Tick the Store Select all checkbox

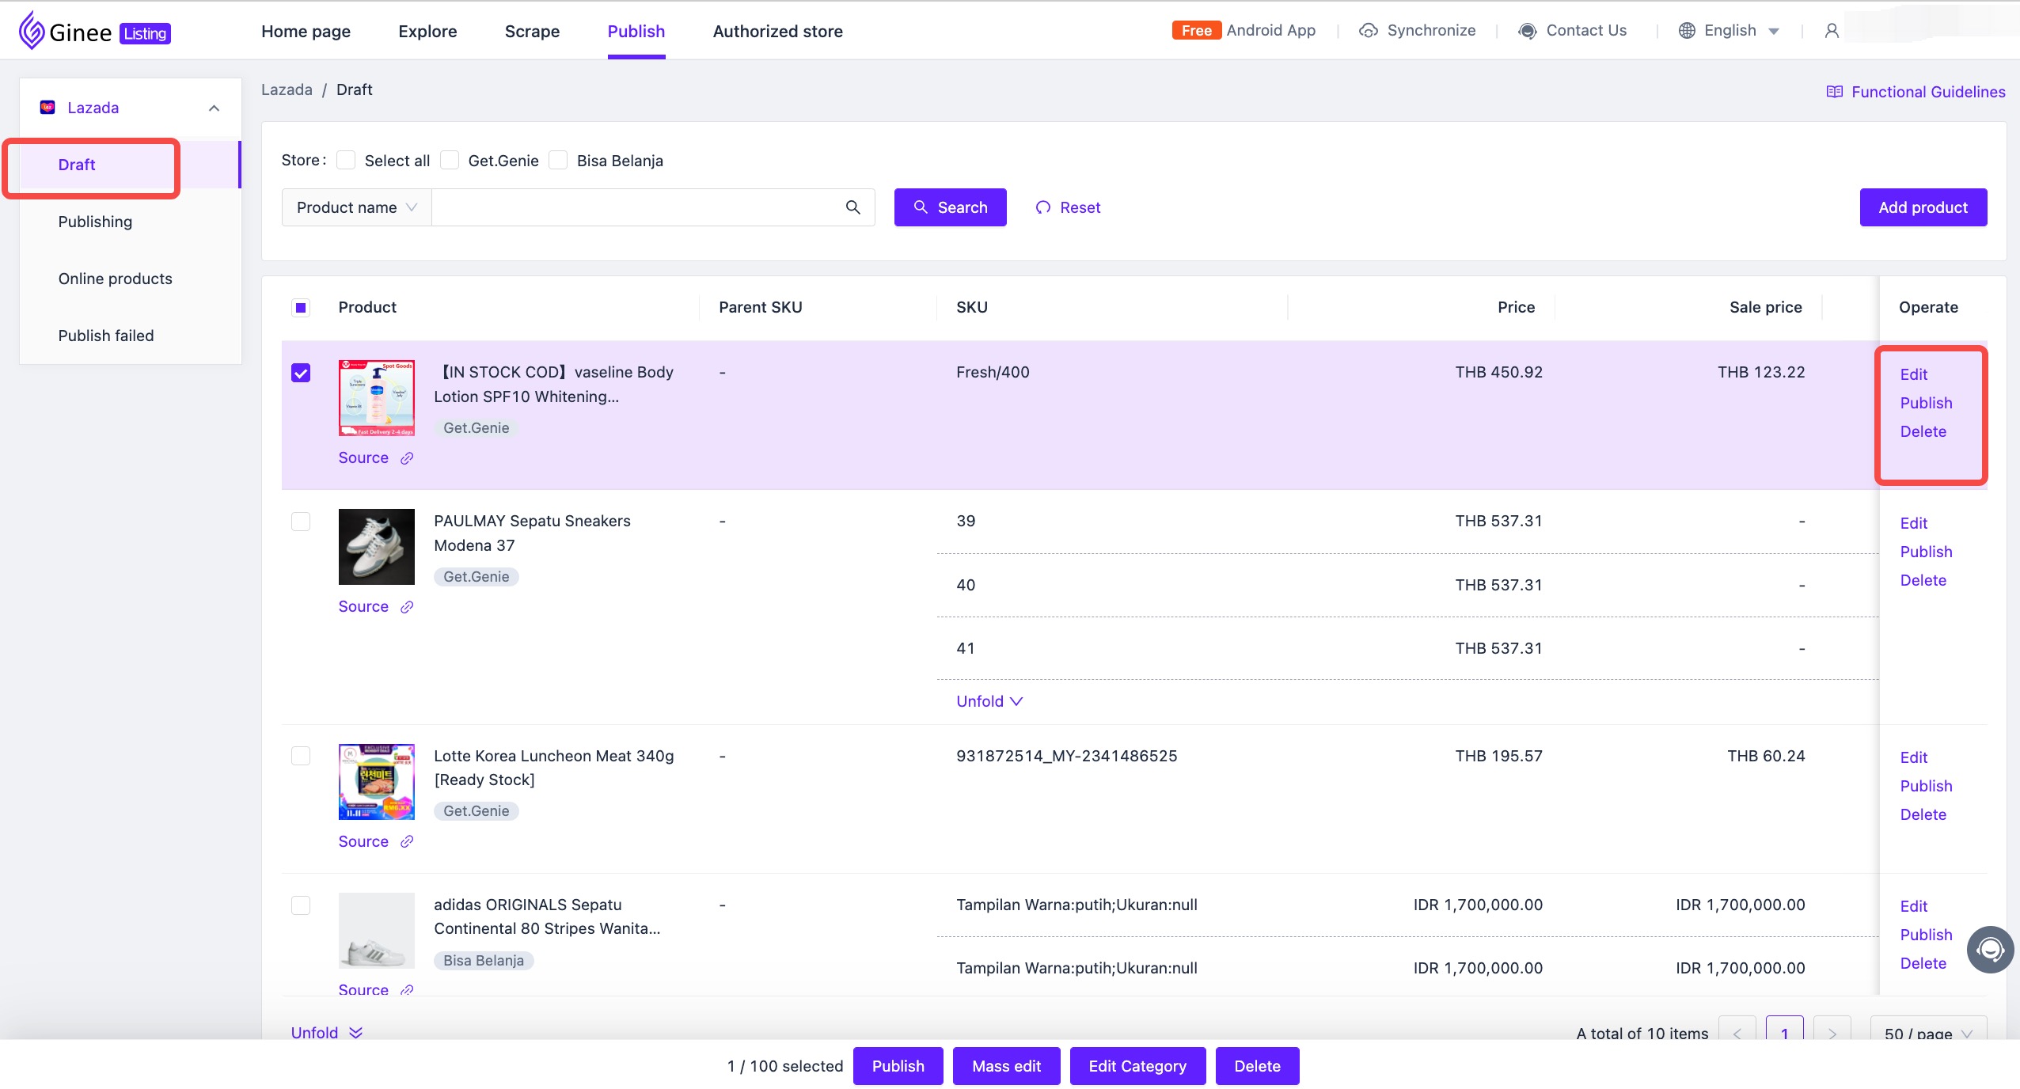346,161
